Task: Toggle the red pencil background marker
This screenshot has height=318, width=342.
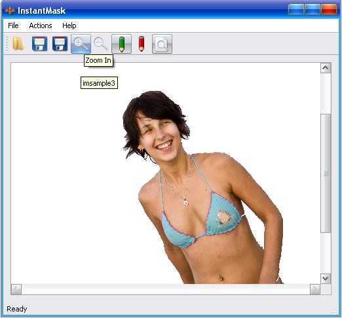Action: click(142, 44)
